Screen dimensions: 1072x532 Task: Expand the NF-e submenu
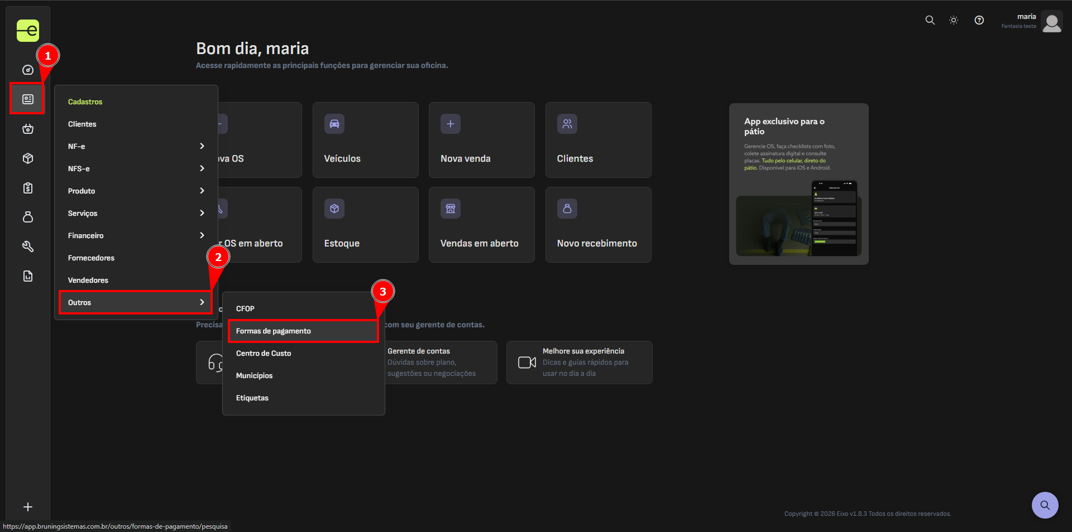[x=136, y=146]
